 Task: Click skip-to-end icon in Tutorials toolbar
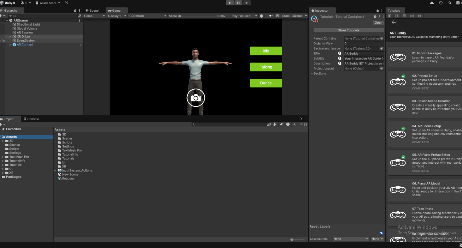(419, 16)
